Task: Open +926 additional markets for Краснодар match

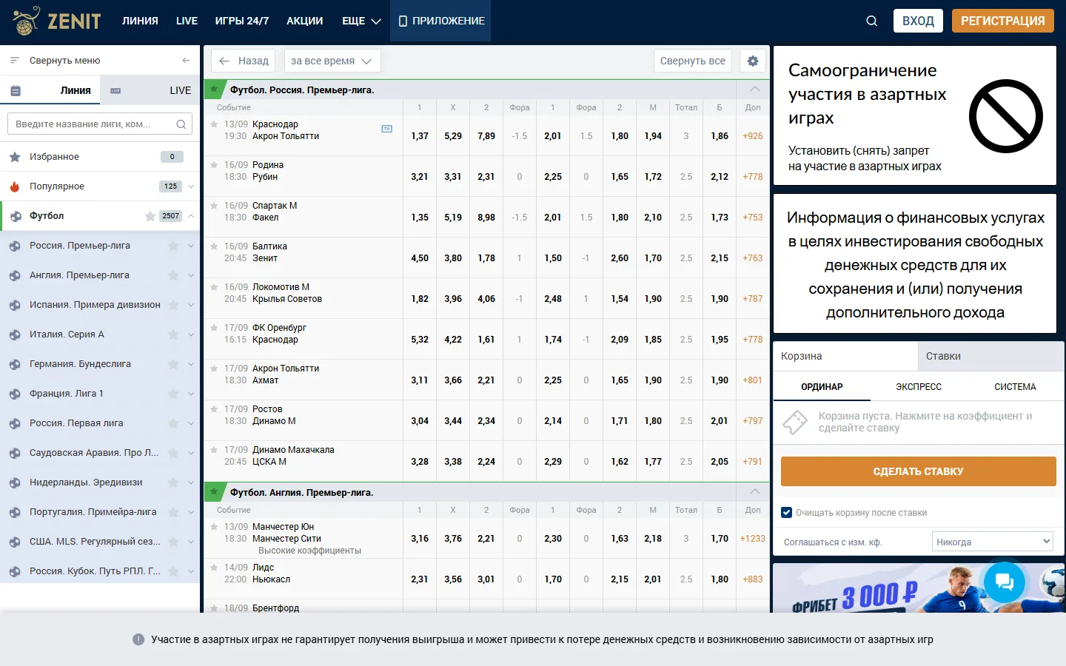Action: (x=753, y=136)
